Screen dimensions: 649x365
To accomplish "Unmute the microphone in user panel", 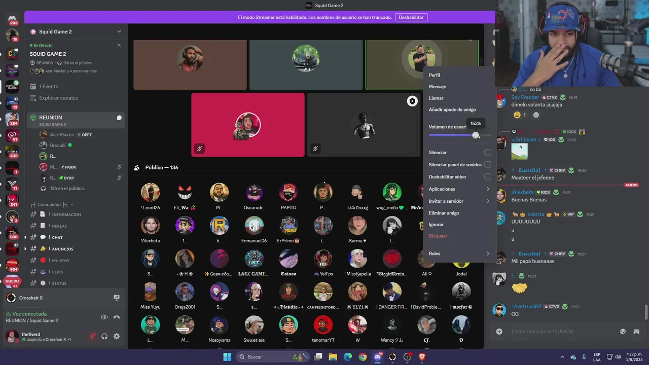I will [x=93, y=336].
